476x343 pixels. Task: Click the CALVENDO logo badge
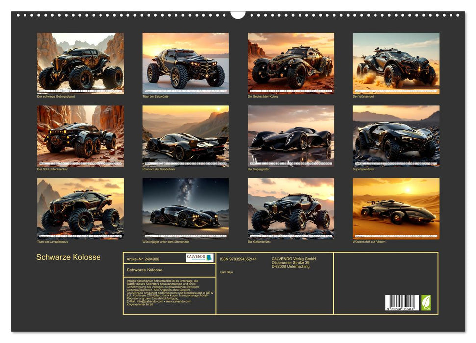pos(200,258)
